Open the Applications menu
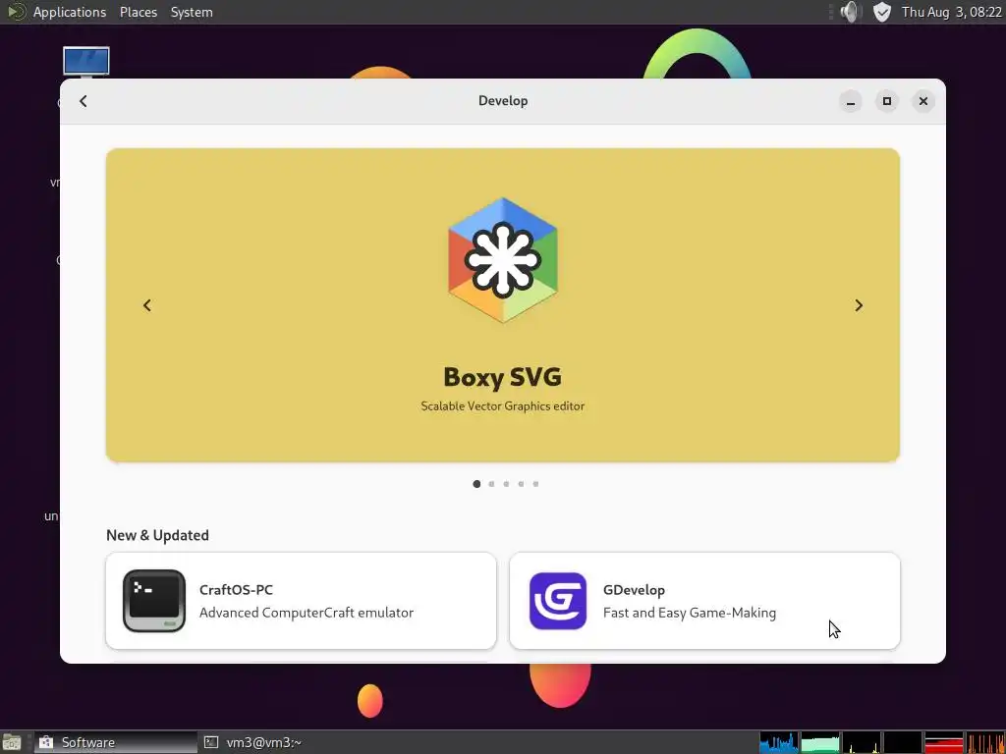Viewport: 1006px width, 754px height. tap(70, 12)
